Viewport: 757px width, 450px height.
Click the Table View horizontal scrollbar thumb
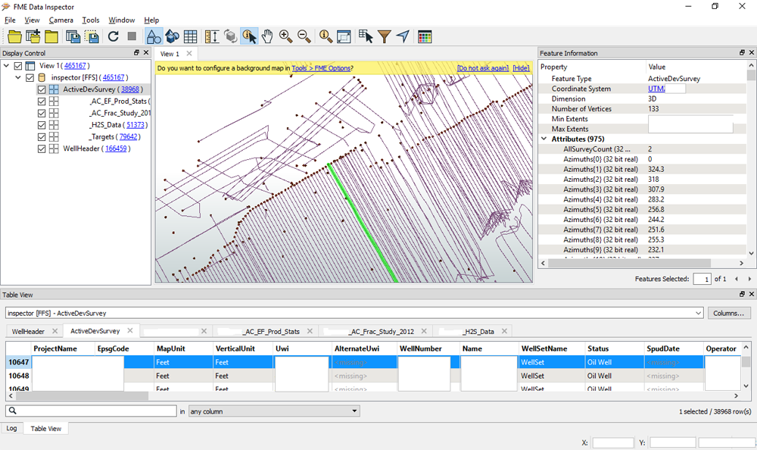[82, 395]
